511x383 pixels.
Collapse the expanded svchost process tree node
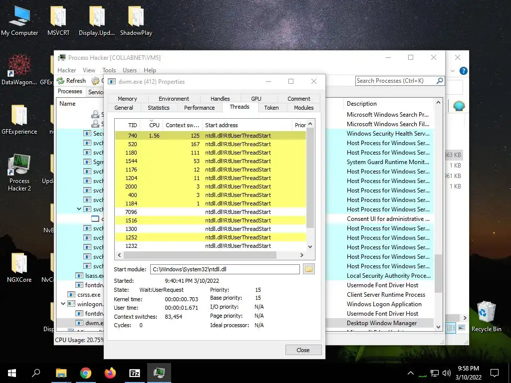[79, 209]
